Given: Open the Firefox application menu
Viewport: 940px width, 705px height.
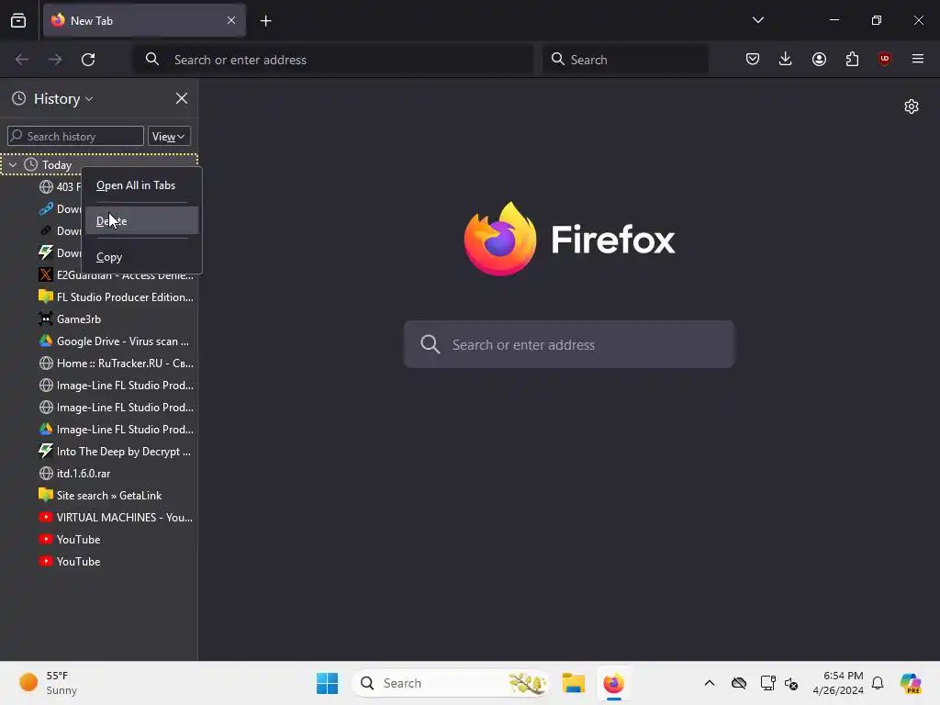Looking at the screenshot, I should click(917, 59).
